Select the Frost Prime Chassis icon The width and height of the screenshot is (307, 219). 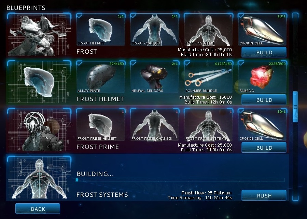pos(154,125)
